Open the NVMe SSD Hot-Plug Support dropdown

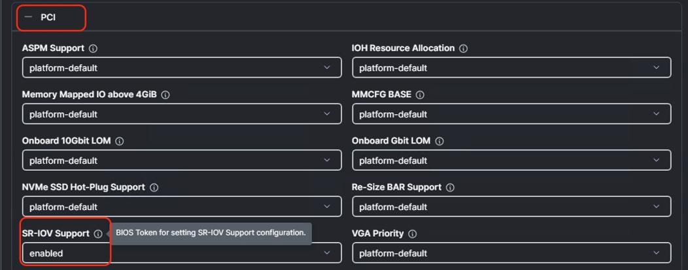point(181,207)
